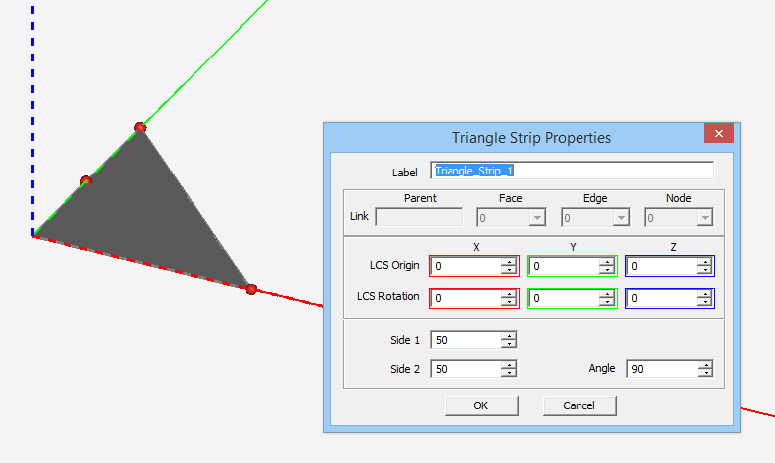Decrease the Side 2 value
The image size is (775, 463).
pyautogui.click(x=509, y=373)
